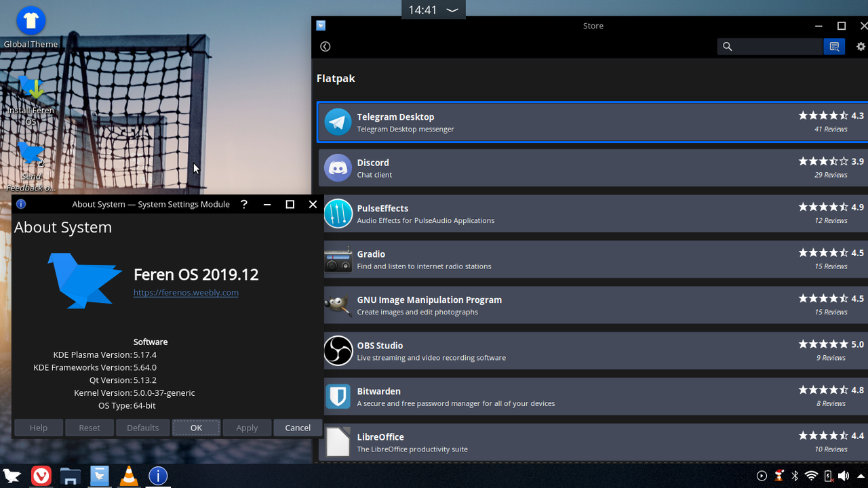The height and width of the screenshot is (488, 868).
Task: Click Bitwarden's 8 Reviews text
Action: pyautogui.click(x=833, y=404)
